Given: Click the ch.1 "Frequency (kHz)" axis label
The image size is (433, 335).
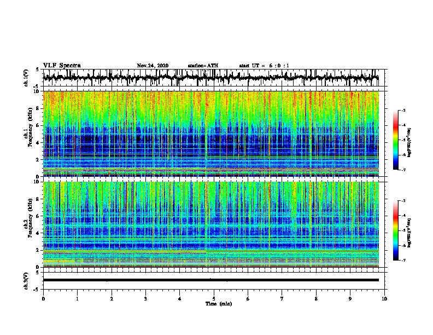Looking at the screenshot, I should [30, 128].
